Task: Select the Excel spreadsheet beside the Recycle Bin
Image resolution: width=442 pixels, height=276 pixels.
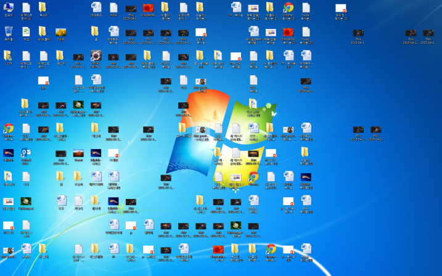Action: (x=26, y=32)
